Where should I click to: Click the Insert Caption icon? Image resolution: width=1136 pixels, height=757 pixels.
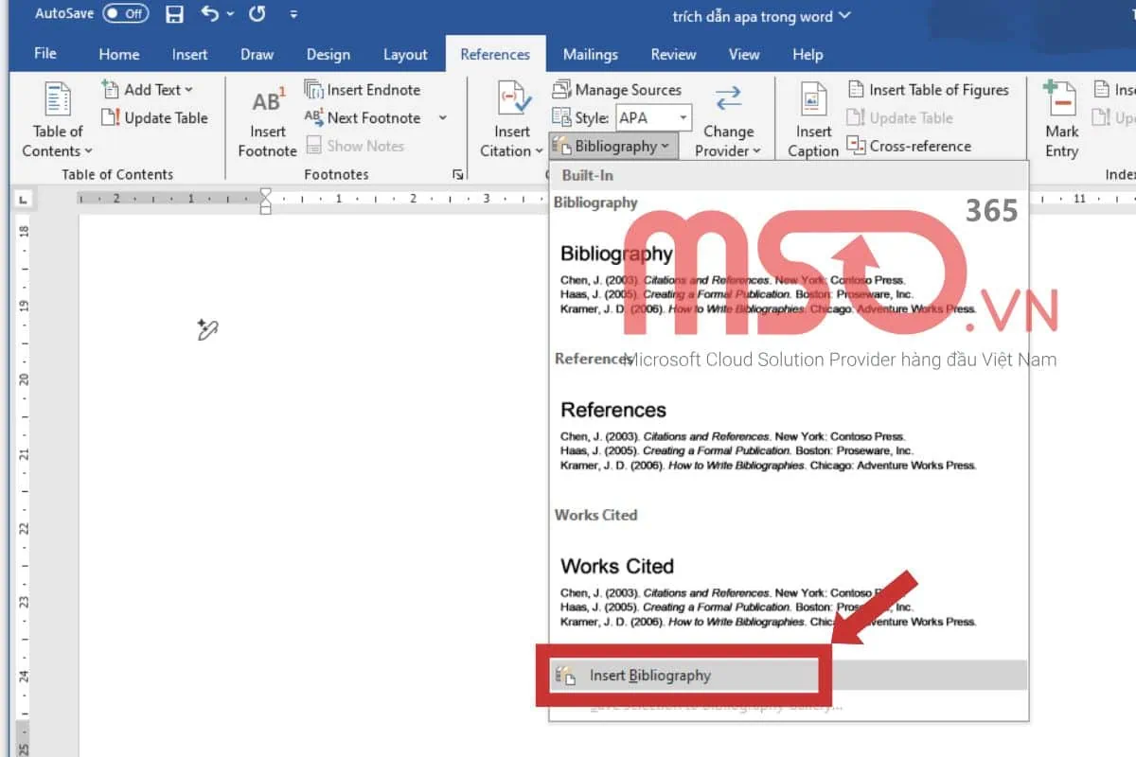pyautogui.click(x=813, y=99)
